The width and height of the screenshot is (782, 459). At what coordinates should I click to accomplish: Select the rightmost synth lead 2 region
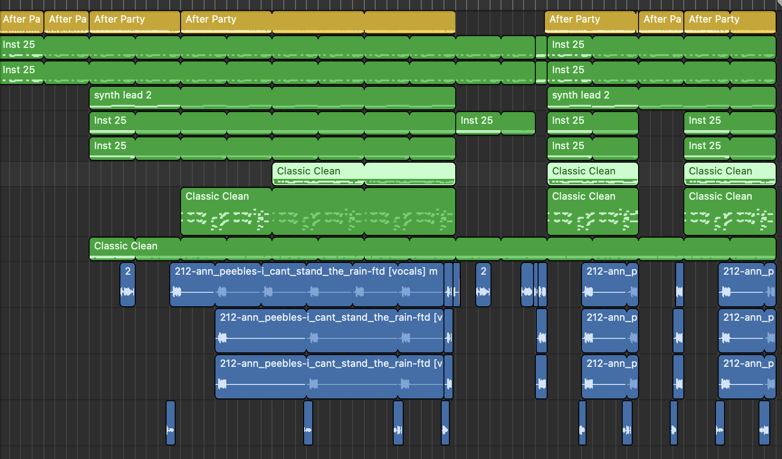(x=662, y=98)
